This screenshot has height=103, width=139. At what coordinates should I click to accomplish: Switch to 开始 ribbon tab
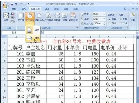tap(14, 9)
